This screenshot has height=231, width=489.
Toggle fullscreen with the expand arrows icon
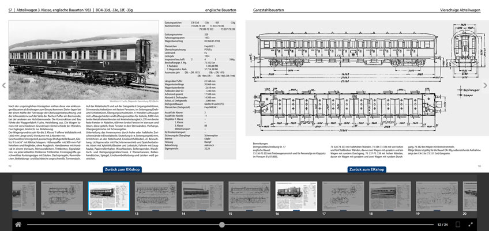471,224
